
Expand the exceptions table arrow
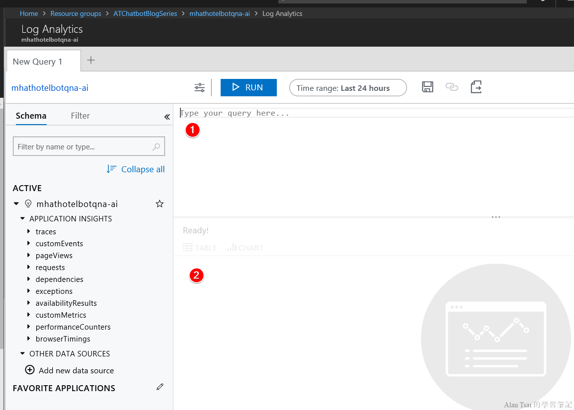click(x=28, y=291)
